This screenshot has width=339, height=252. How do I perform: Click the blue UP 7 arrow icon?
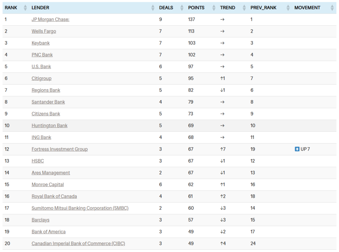click(297, 149)
